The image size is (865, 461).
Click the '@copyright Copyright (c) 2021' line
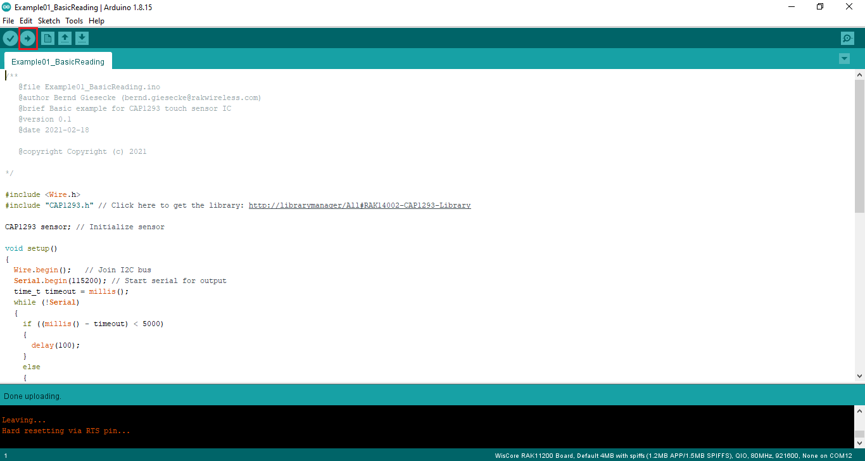pyautogui.click(x=82, y=151)
